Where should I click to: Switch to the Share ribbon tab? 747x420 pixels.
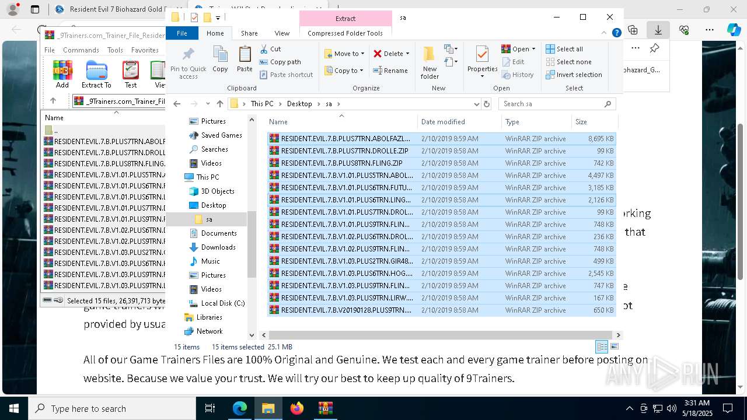pyautogui.click(x=249, y=33)
